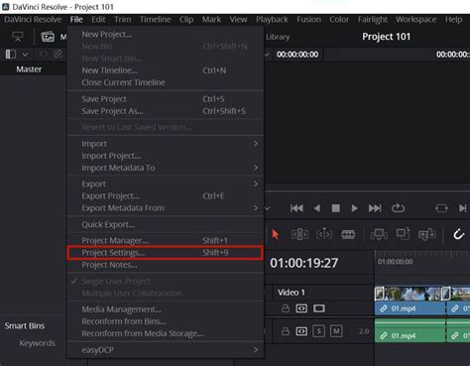Viewport: 470px width, 366px height.
Task: Select the Selection Mode arrow tool
Action: (275, 234)
